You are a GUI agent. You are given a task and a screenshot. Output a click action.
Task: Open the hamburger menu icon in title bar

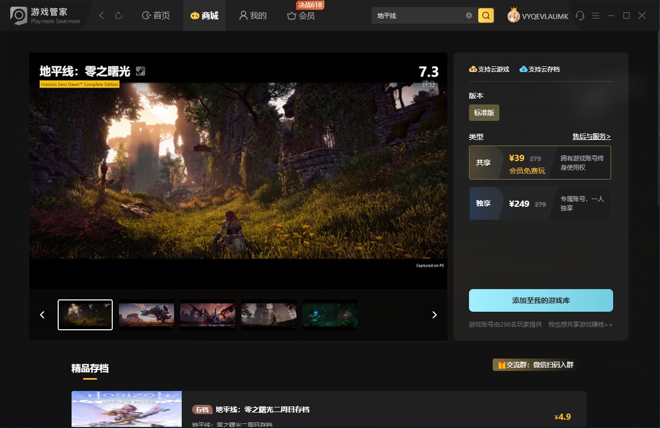(596, 16)
